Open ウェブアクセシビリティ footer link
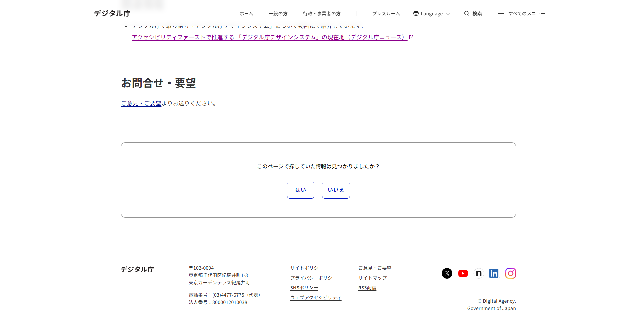637x313 pixels. (x=316, y=298)
